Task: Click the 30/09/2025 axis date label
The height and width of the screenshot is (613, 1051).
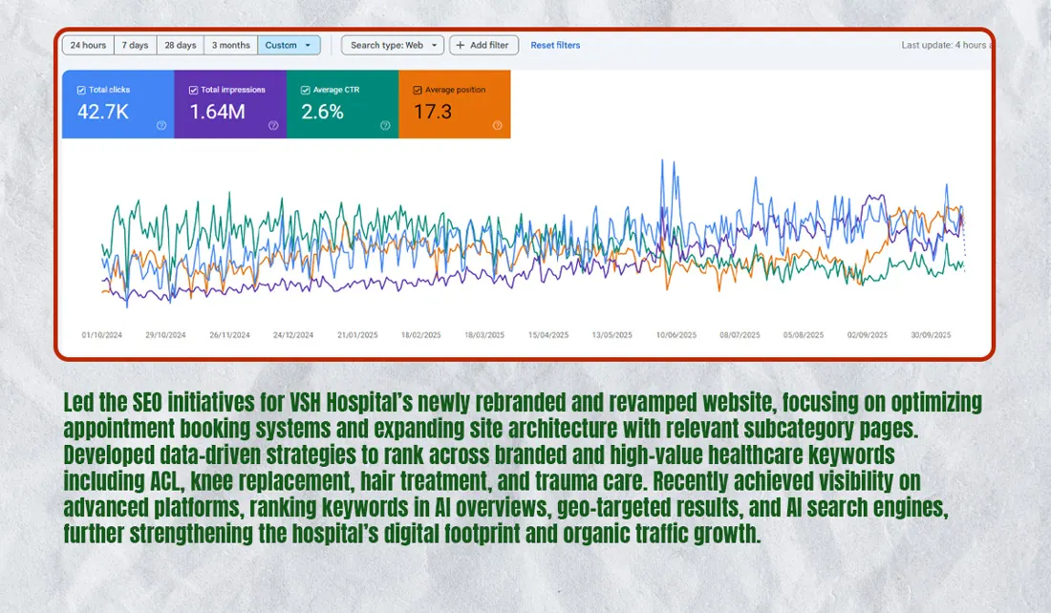Action: [x=931, y=335]
